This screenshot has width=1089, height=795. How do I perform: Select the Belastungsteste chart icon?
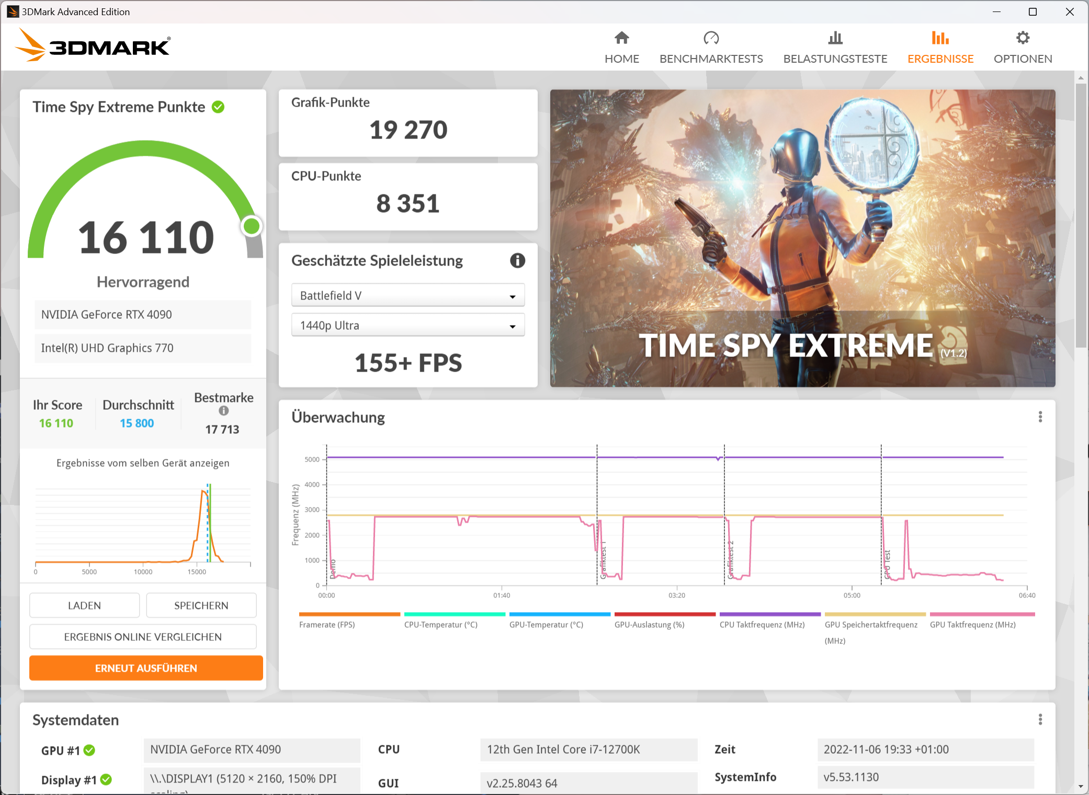(835, 38)
